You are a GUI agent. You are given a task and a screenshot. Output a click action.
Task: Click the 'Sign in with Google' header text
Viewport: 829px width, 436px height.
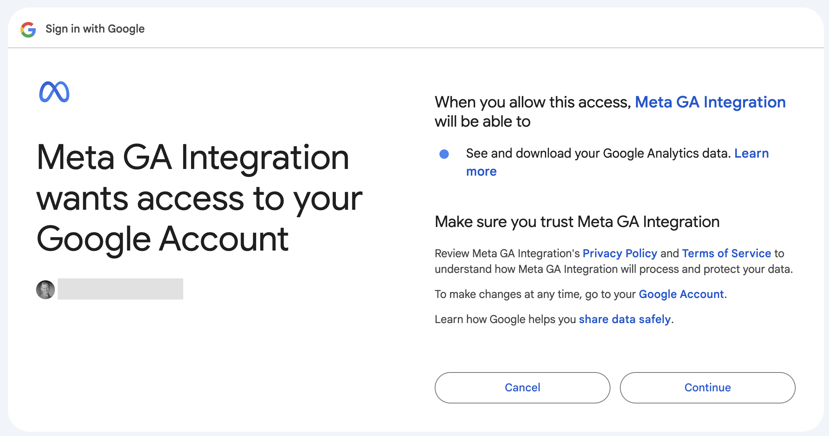click(x=95, y=29)
